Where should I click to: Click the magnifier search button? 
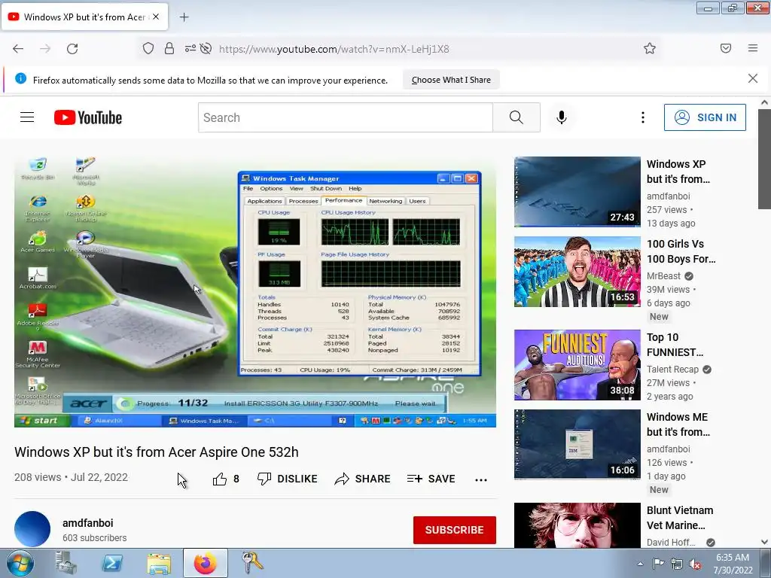coord(517,117)
